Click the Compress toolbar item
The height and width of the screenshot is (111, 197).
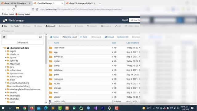coord(7,31)
